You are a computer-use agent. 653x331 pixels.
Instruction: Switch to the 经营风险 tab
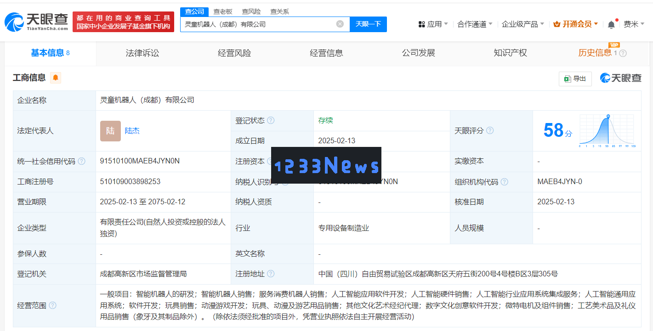point(234,53)
